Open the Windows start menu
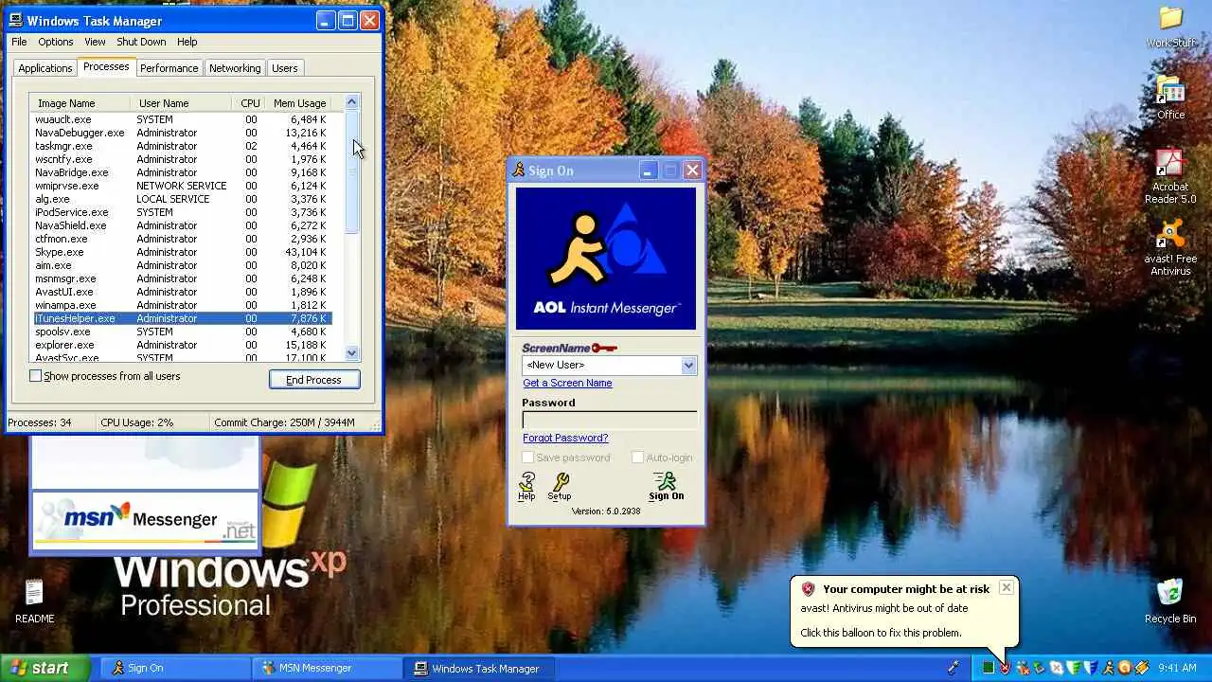The width and height of the screenshot is (1212, 682). [x=45, y=668]
